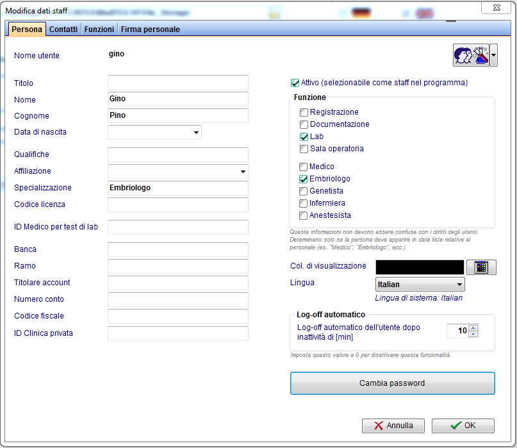
Task: Click the Banca input field
Action: (x=178, y=250)
